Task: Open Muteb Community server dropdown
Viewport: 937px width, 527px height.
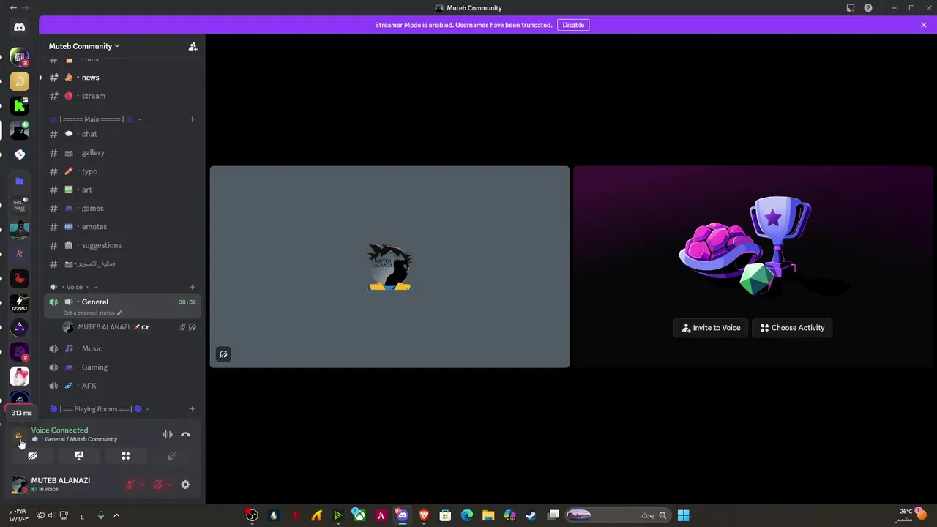Action: (x=84, y=46)
